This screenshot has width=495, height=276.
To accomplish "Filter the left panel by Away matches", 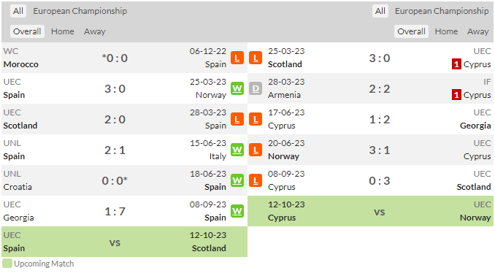I will coord(95,31).
